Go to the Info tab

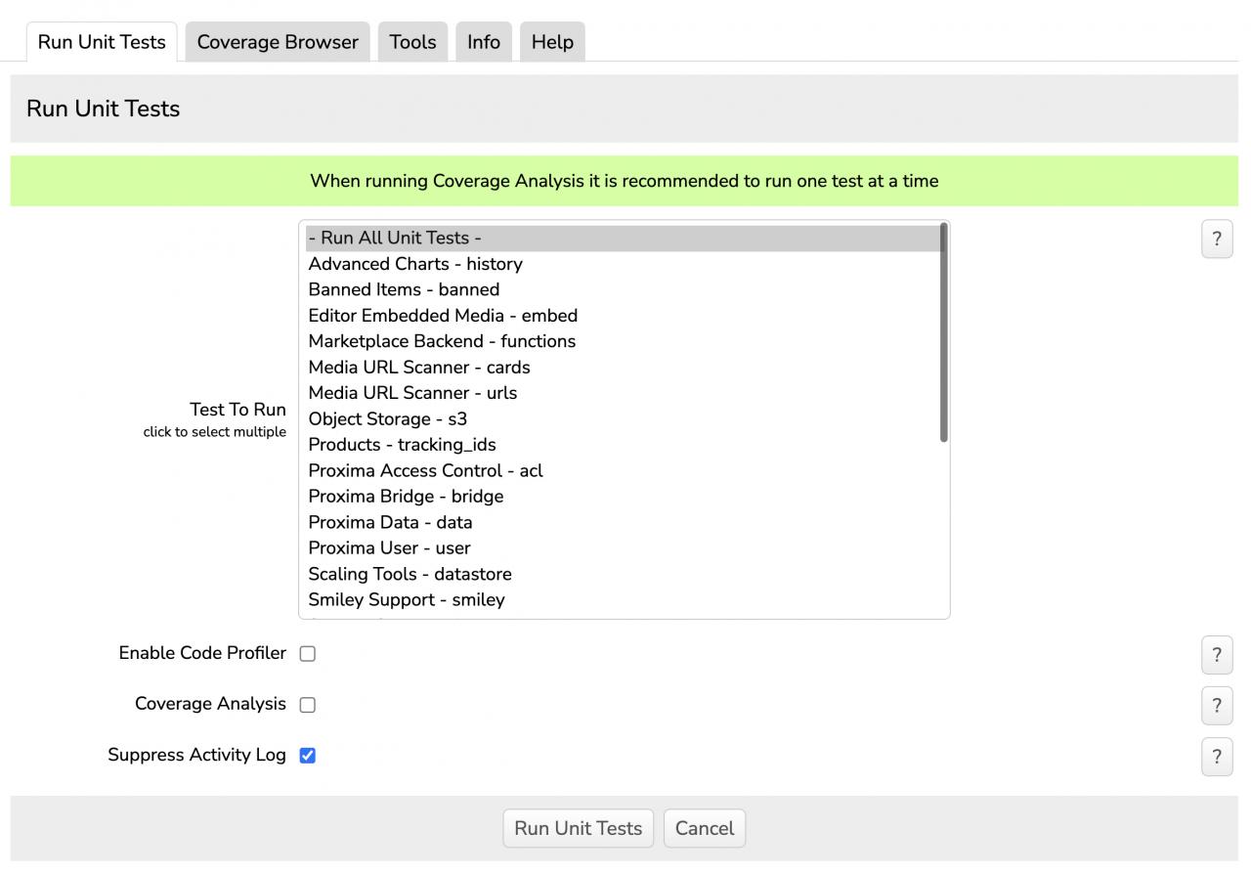(x=484, y=42)
